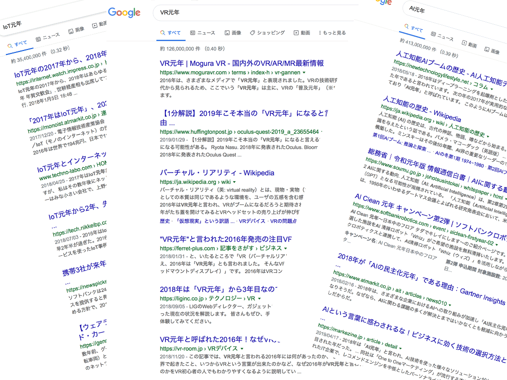Open IoT元年とインターネッ result link
507x380 pixels.
pyautogui.click(x=72, y=162)
